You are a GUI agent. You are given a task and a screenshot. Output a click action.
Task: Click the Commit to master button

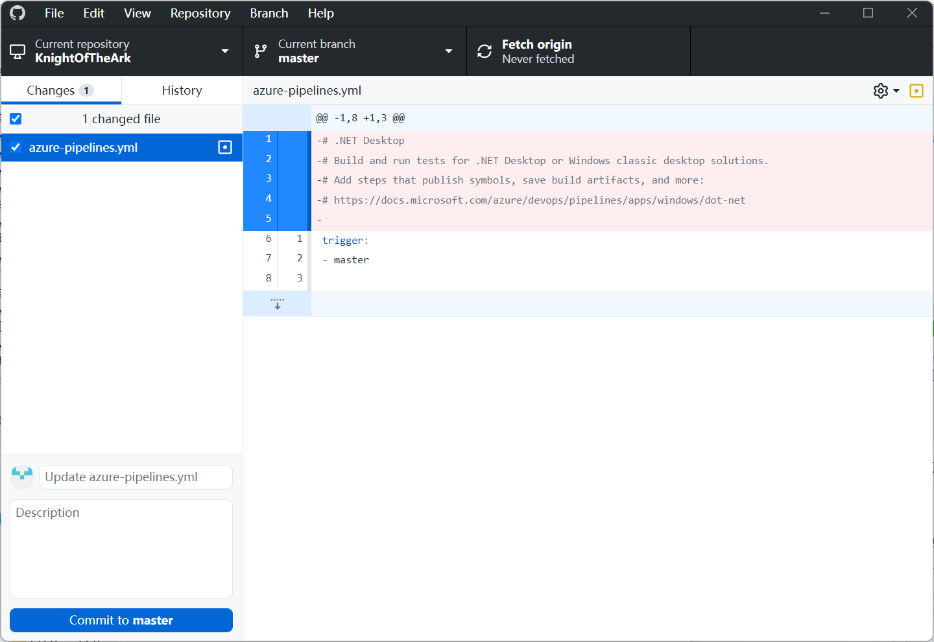click(x=121, y=620)
